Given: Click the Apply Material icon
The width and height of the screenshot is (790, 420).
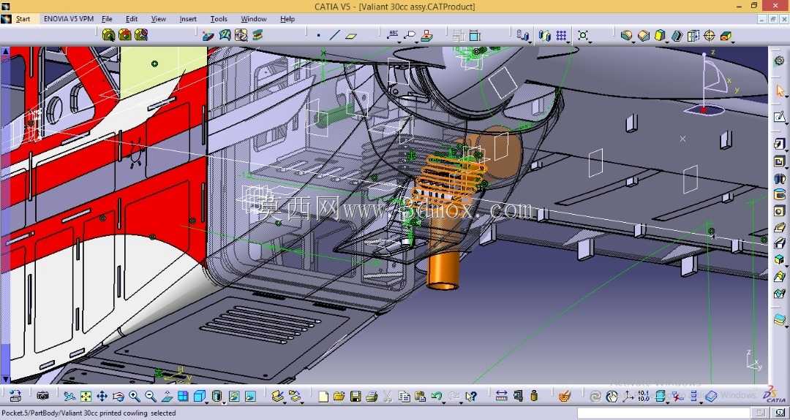Looking at the screenshot, I should tap(564, 396).
